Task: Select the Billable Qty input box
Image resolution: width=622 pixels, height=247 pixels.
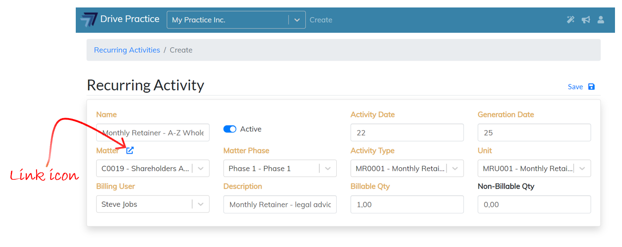Action: point(407,205)
